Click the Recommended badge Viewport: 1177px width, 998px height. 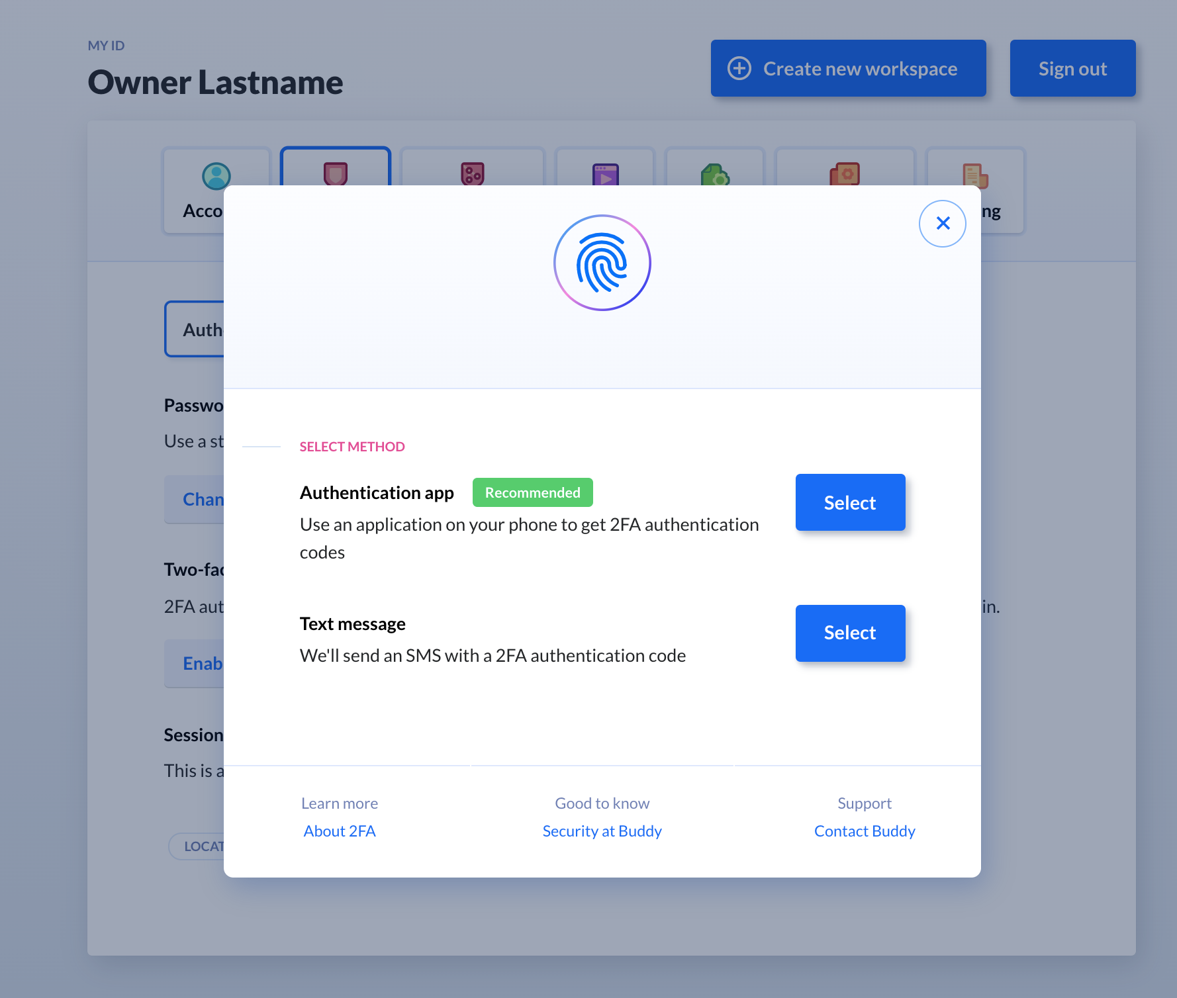533,492
